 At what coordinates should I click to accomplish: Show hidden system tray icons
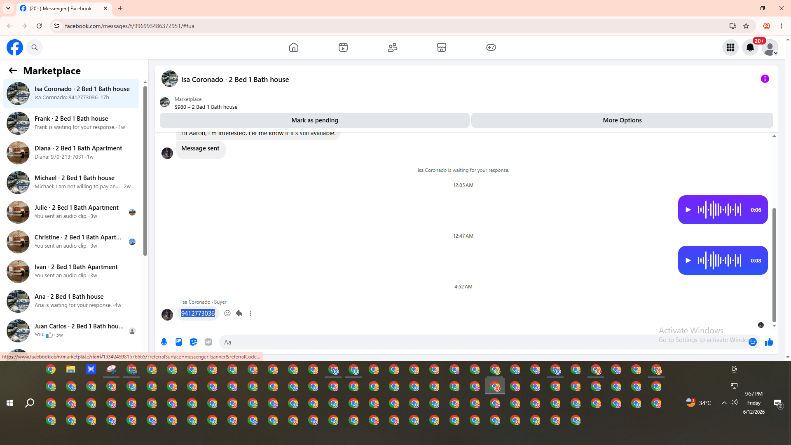(724, 403)
